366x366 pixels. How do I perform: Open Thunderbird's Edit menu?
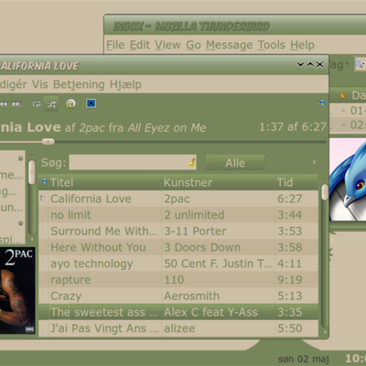coord(140,45)
